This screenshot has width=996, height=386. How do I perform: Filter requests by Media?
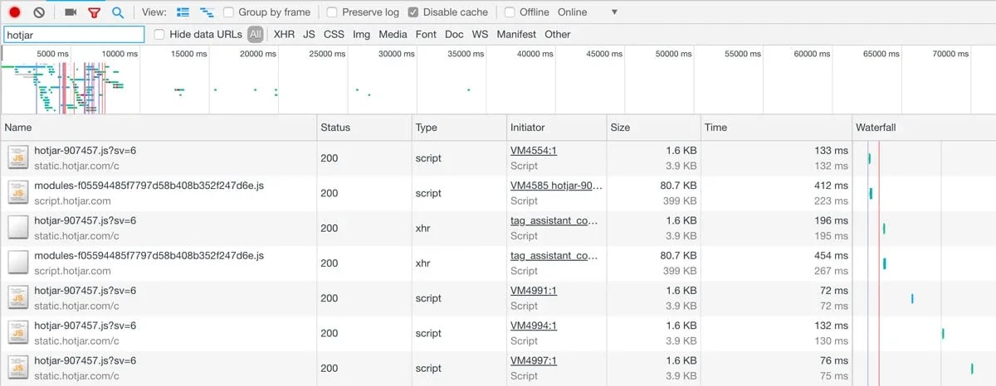393,34
